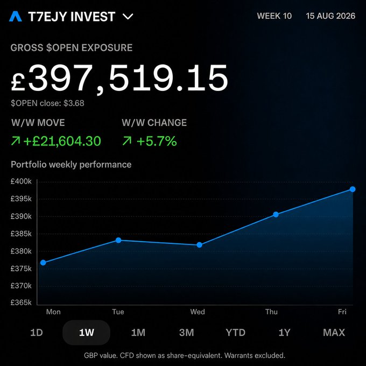Expand the T7EJY INVEST account chevron

[x=128, y=17]
